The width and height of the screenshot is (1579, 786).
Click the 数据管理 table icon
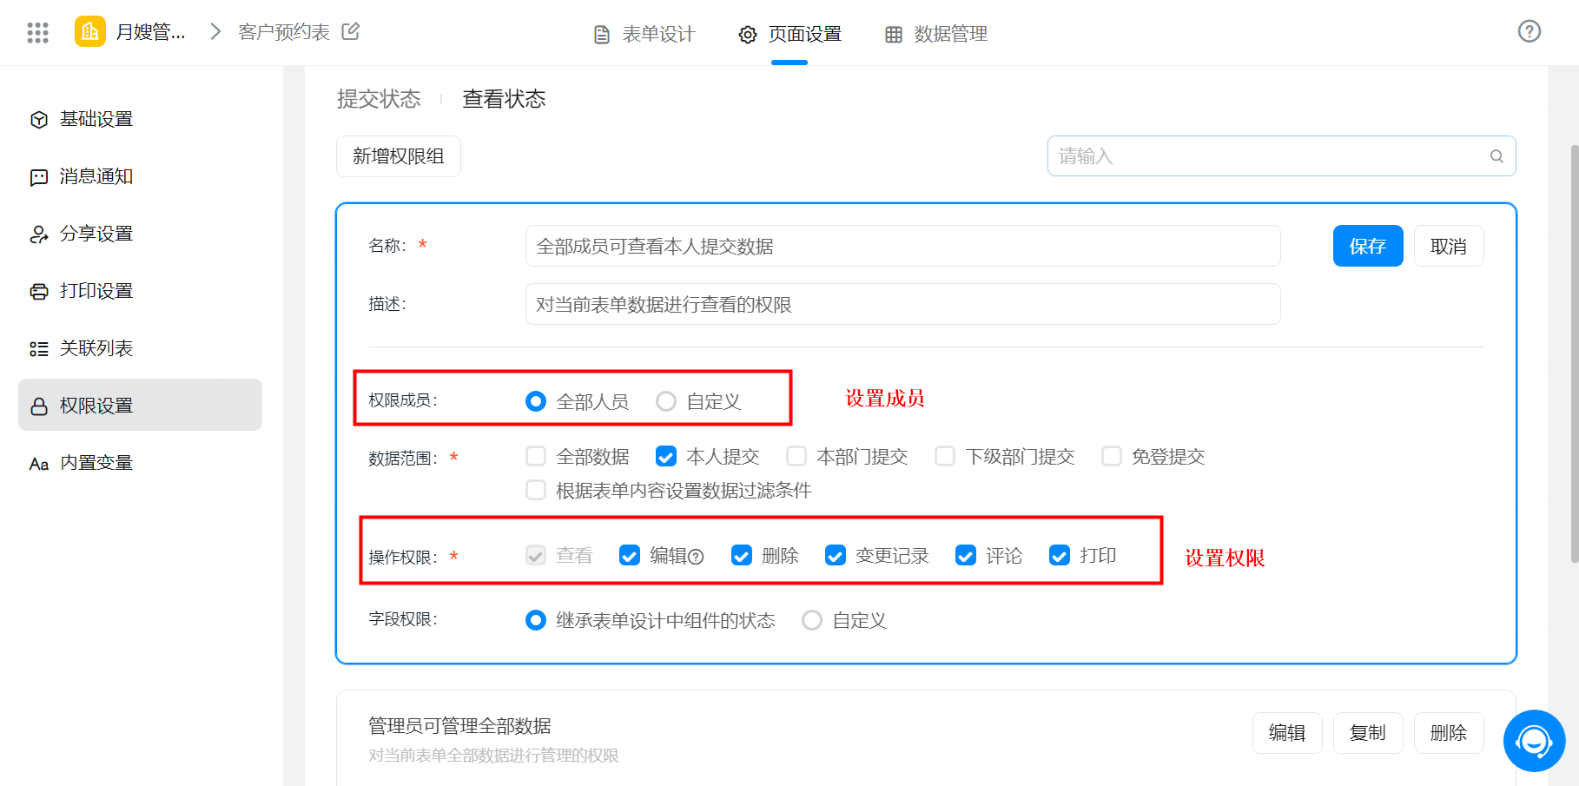pyautogui.click(x=894, y=35)
